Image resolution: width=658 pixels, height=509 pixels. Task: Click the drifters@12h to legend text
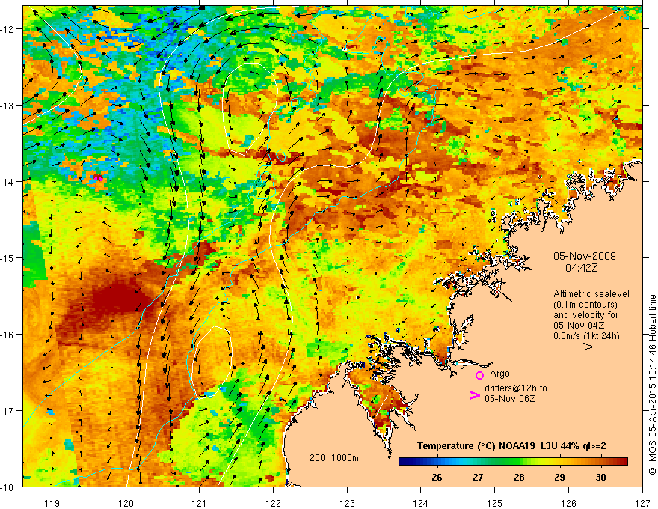pos(516,388)
